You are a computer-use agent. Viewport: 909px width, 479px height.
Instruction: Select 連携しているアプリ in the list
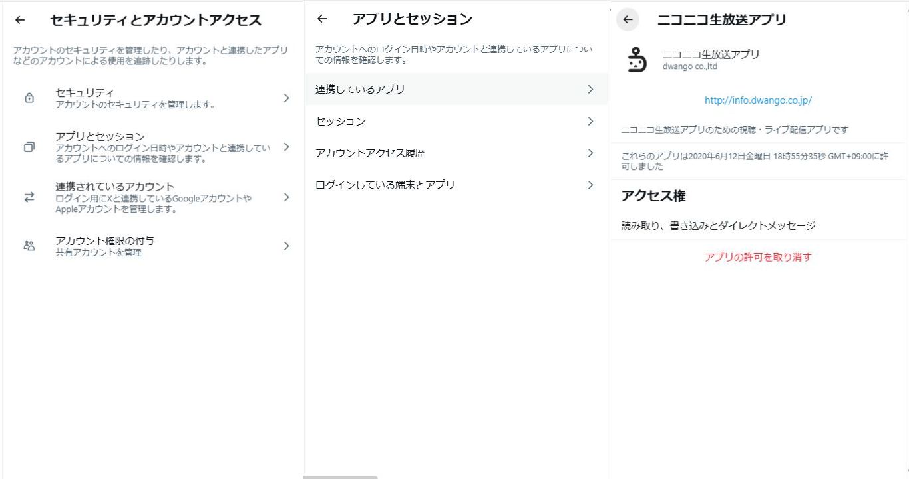tap(456, 89)
